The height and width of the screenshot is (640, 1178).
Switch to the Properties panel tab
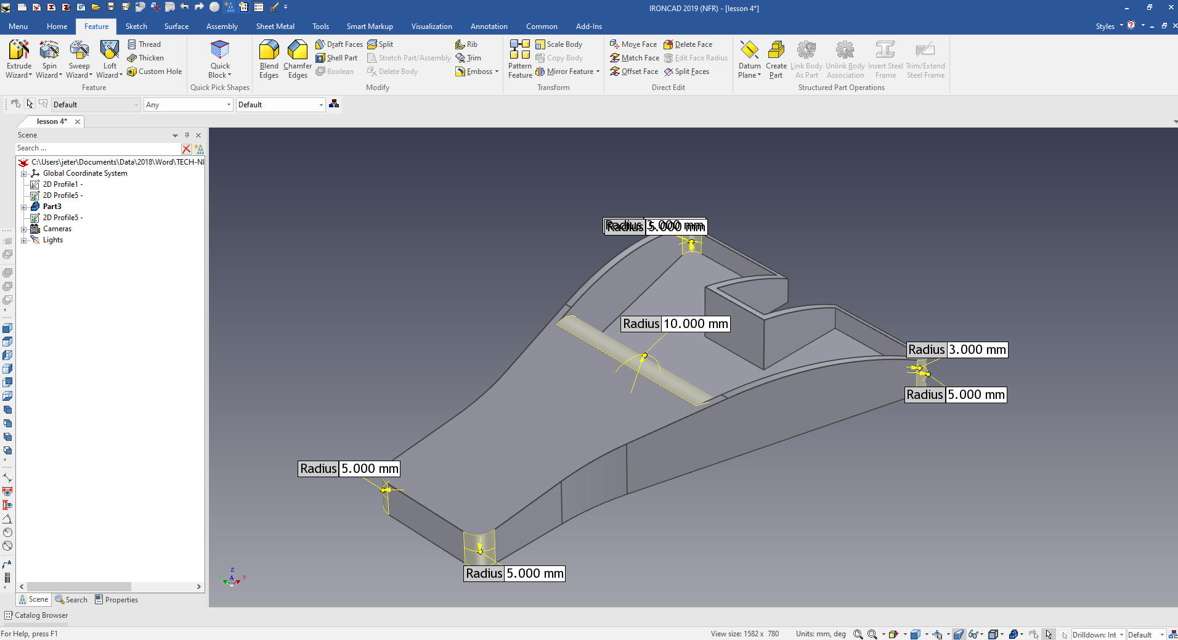click(x=116, y=600)
